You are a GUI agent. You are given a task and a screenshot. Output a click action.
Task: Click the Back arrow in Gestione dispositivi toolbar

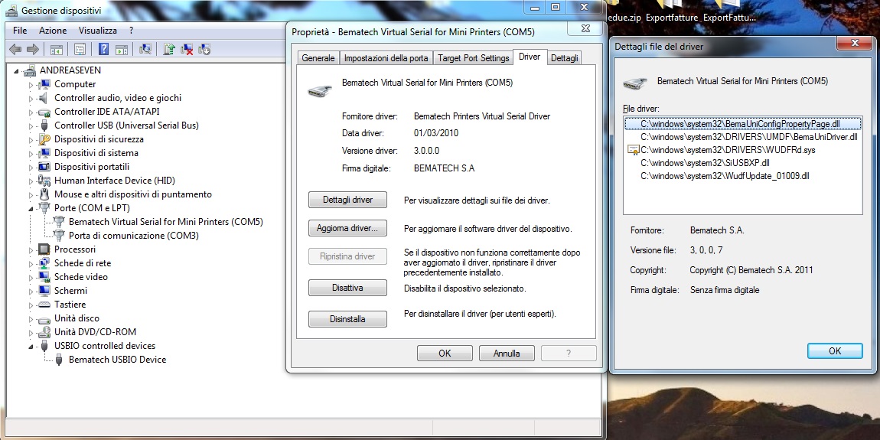(x=15, y=50)
